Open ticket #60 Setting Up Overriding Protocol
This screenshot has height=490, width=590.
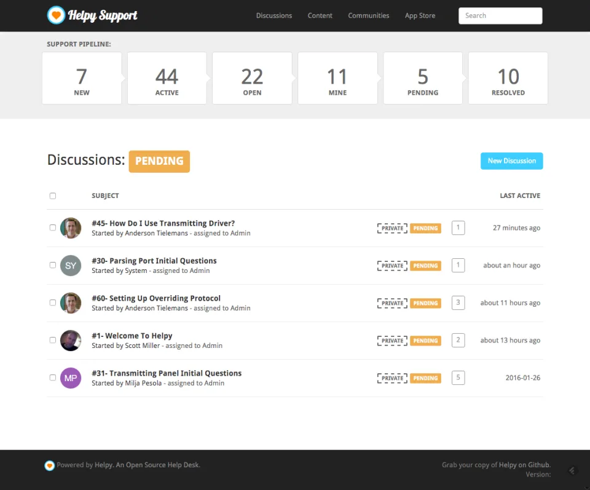(156, 298)
